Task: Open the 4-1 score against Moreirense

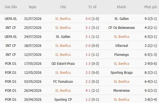Action: coord(88,91)
